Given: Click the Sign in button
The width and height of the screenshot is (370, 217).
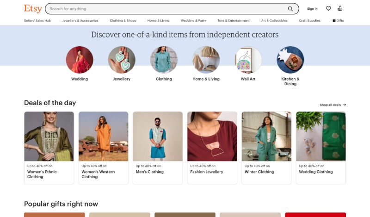Looking at the screenshot, I should click(312, 9).
